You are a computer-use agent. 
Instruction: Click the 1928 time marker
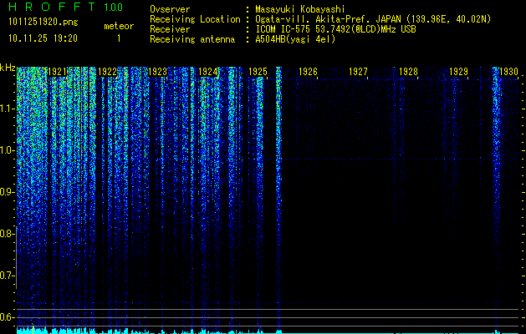pyautogui.click(x=408, y=72)
